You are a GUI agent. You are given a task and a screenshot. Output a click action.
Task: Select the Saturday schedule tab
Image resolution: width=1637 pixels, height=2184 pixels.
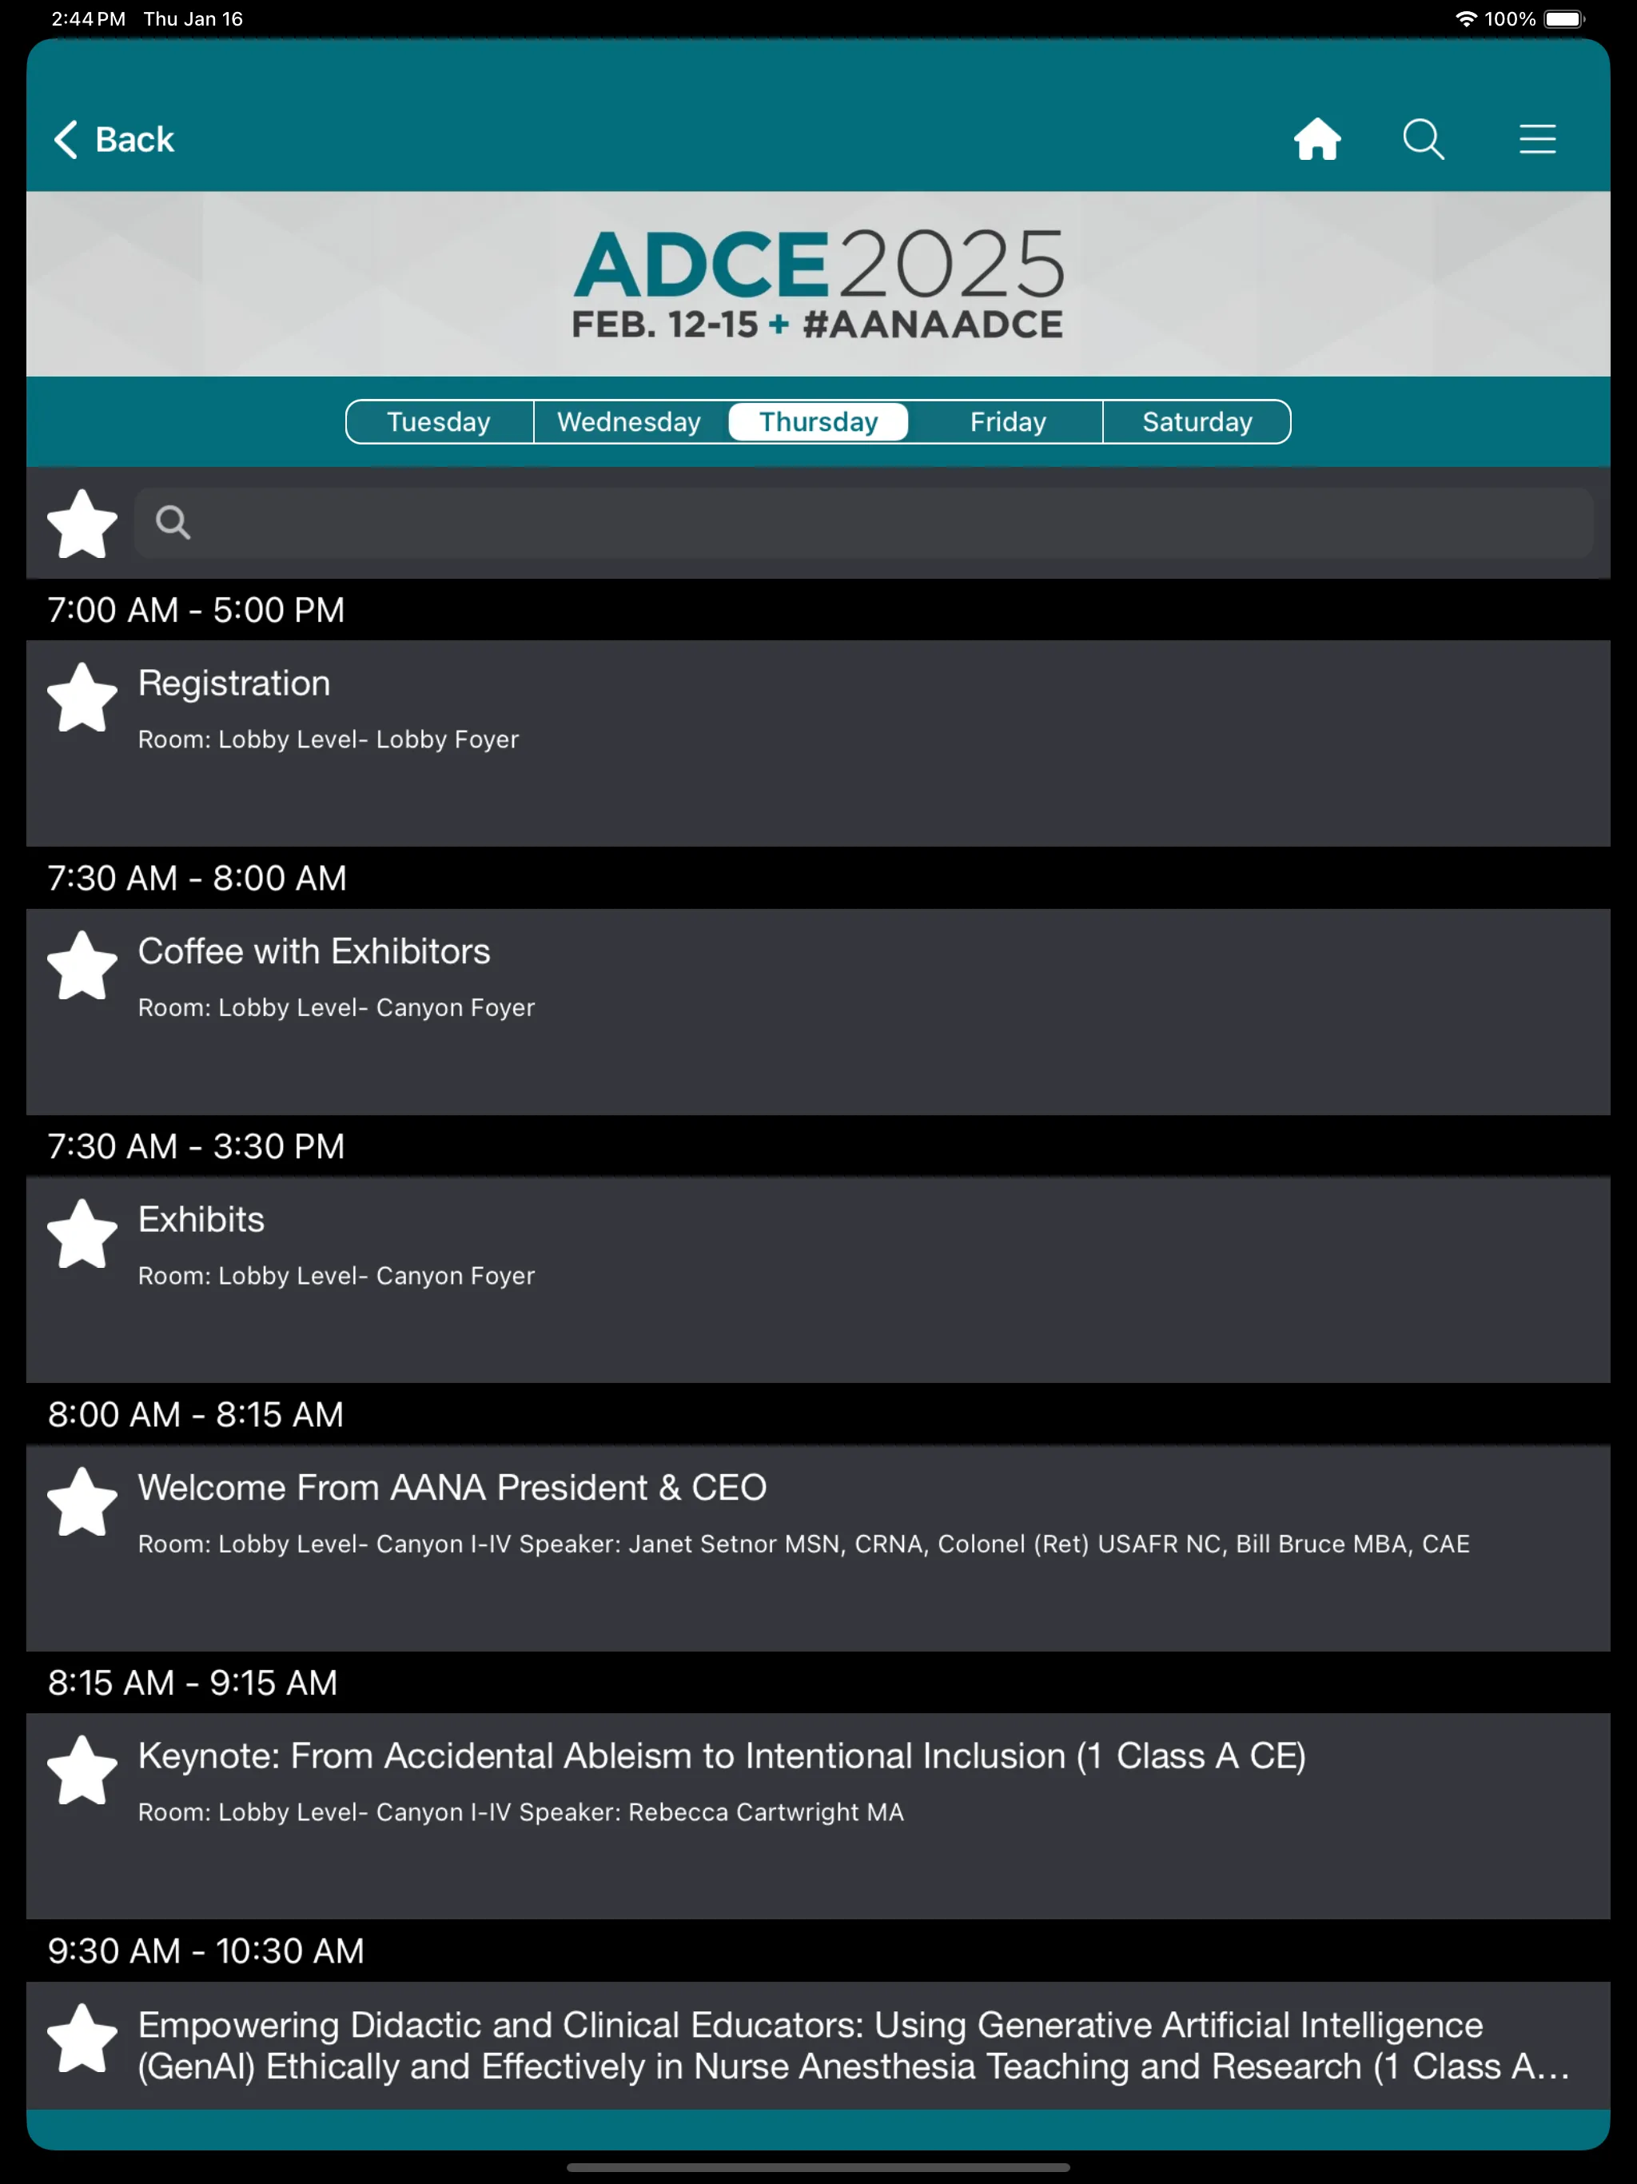tap(1197, 421)
